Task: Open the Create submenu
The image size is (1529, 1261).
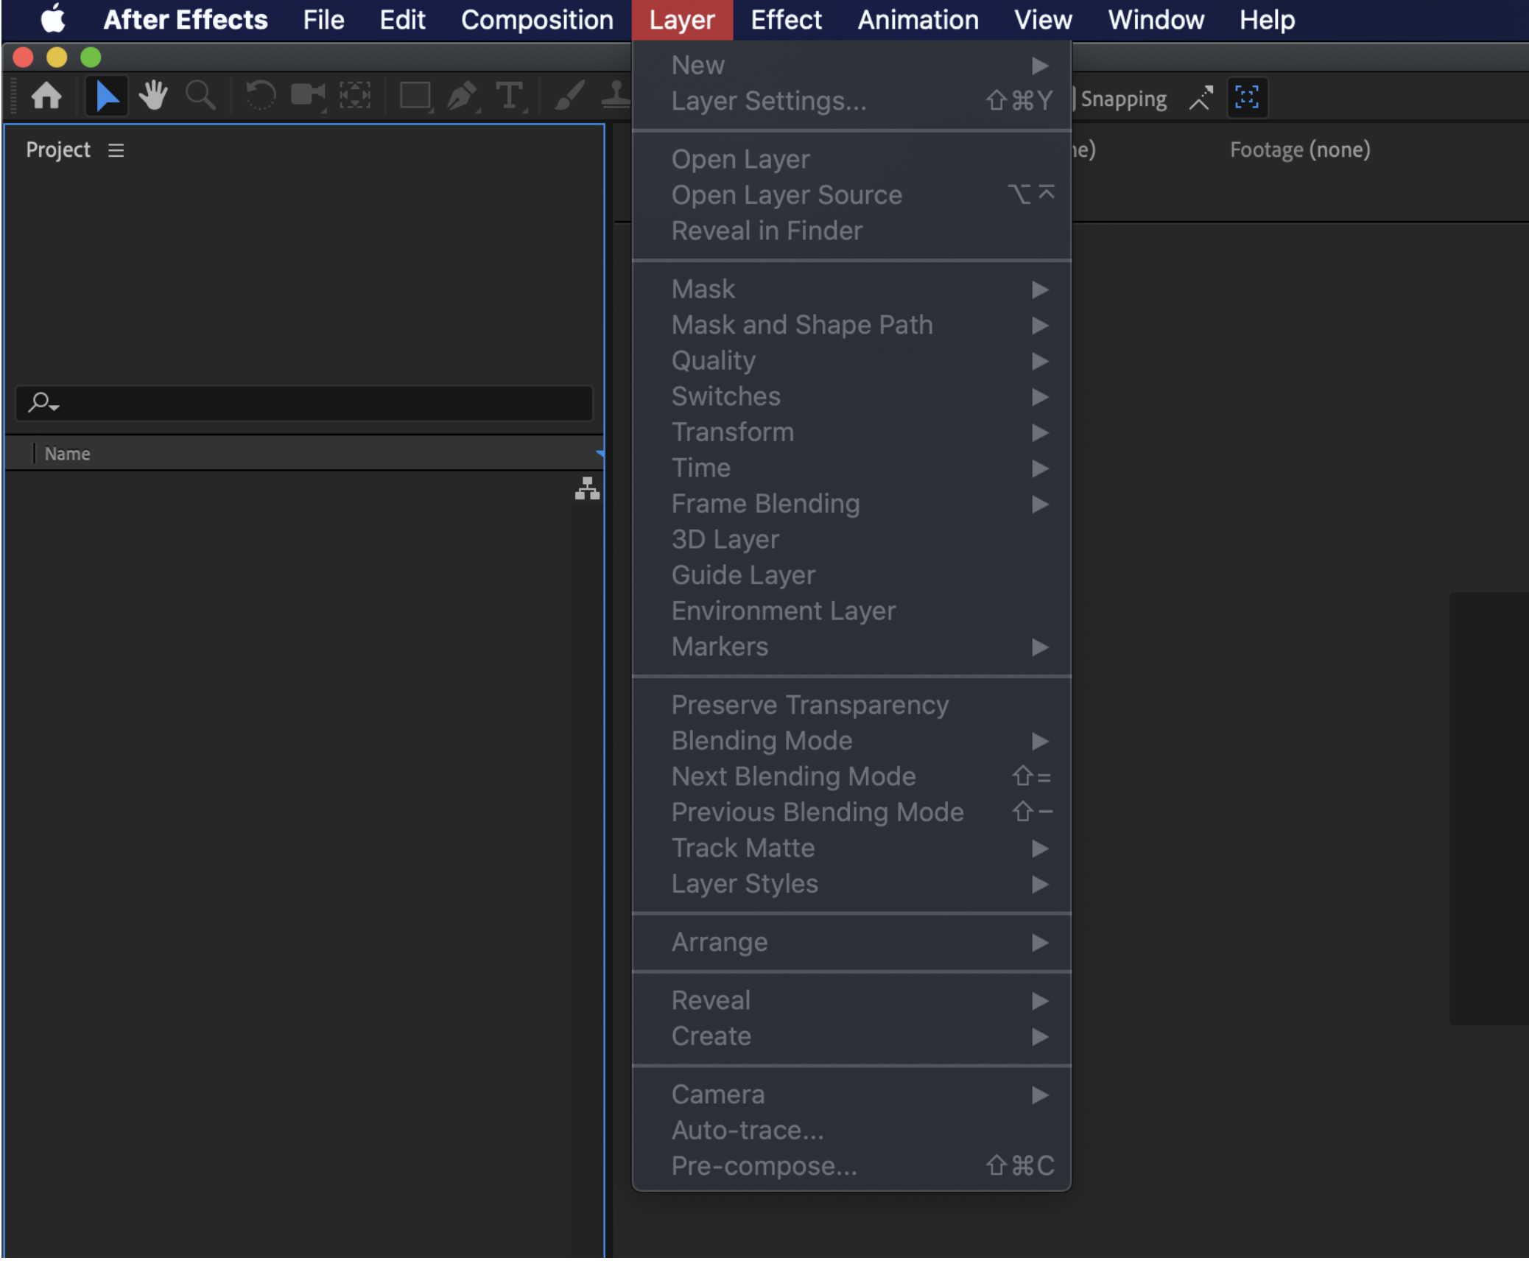Action: (x=851, y=1036)
